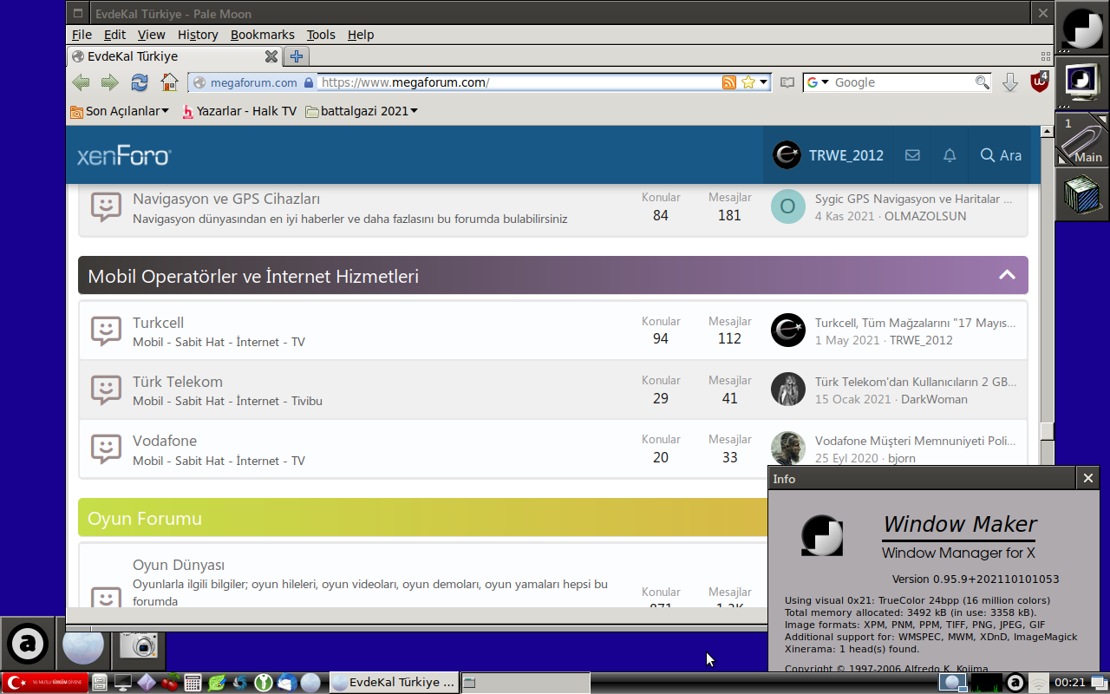Screen dimensions: 1110x694
Task: Click the Window Maker logo in Info window
Action: [x=821, y=536]
